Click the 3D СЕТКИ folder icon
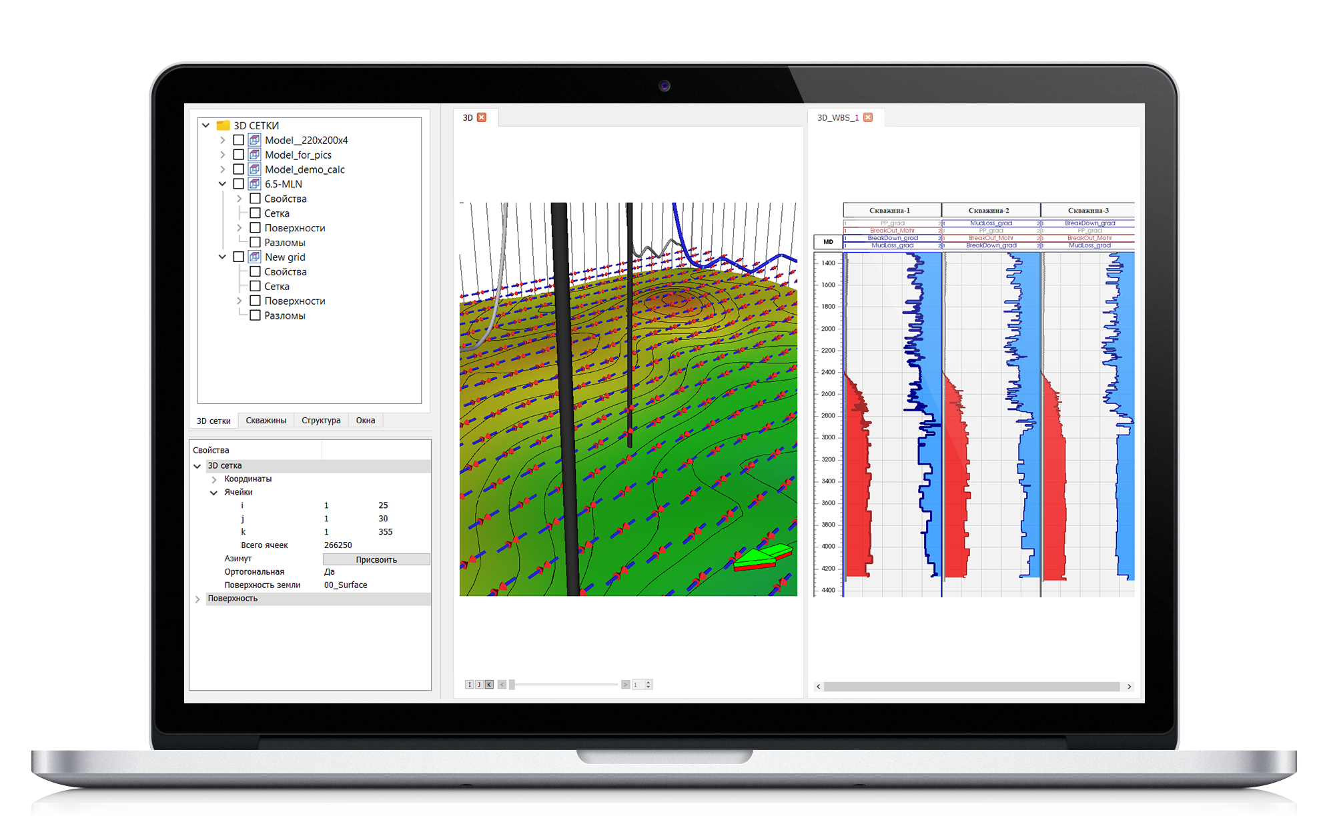This screenshot has width=1331, height=820. [x=224, y=125]
